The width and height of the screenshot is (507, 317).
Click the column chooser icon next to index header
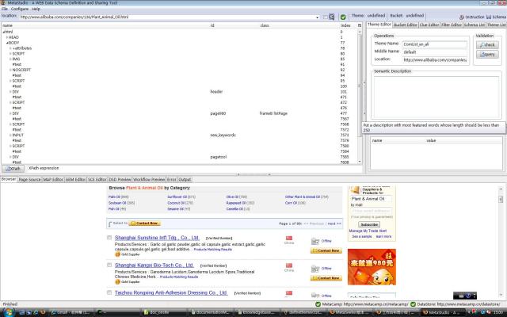tap(359, 25)
